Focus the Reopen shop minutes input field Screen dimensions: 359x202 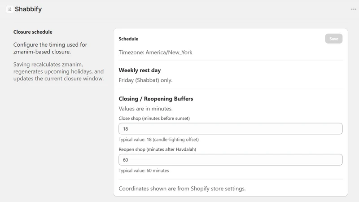(x=230, y=160)
